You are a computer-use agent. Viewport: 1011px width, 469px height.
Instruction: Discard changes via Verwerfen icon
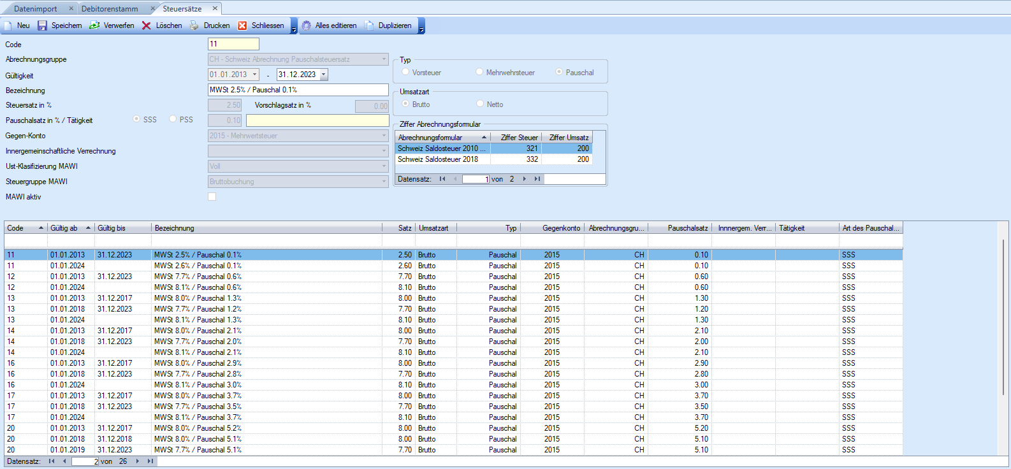[x=94, y=25]
